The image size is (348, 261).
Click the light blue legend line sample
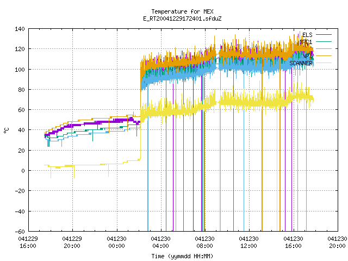[324, 49]
